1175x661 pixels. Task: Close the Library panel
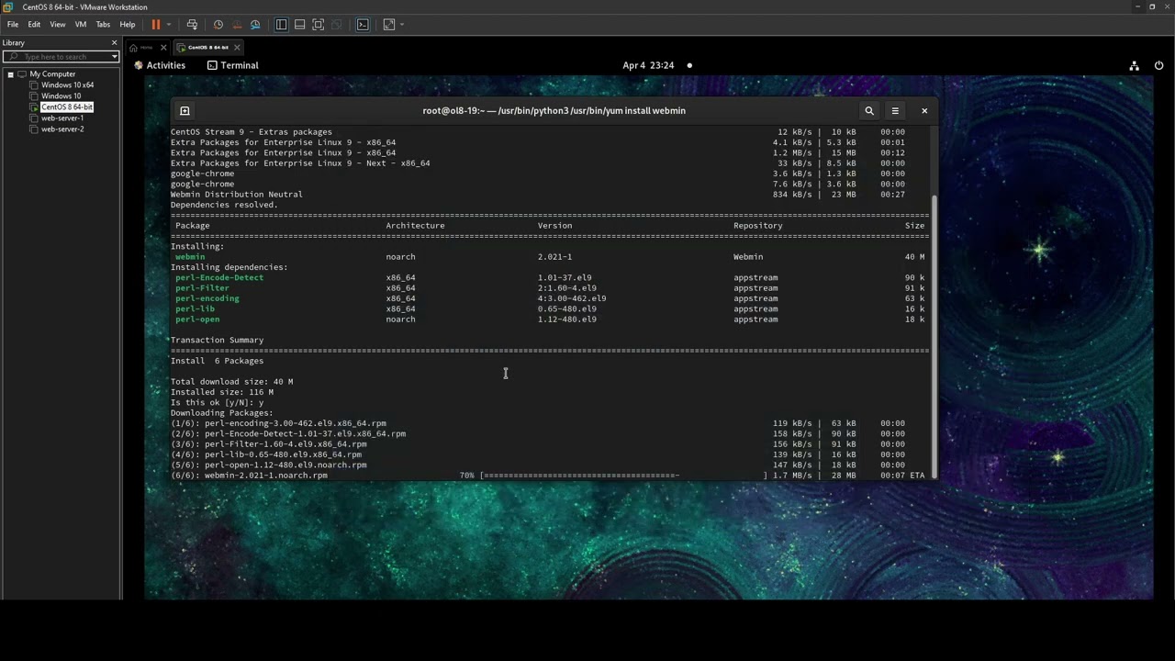tap(115, 43)
